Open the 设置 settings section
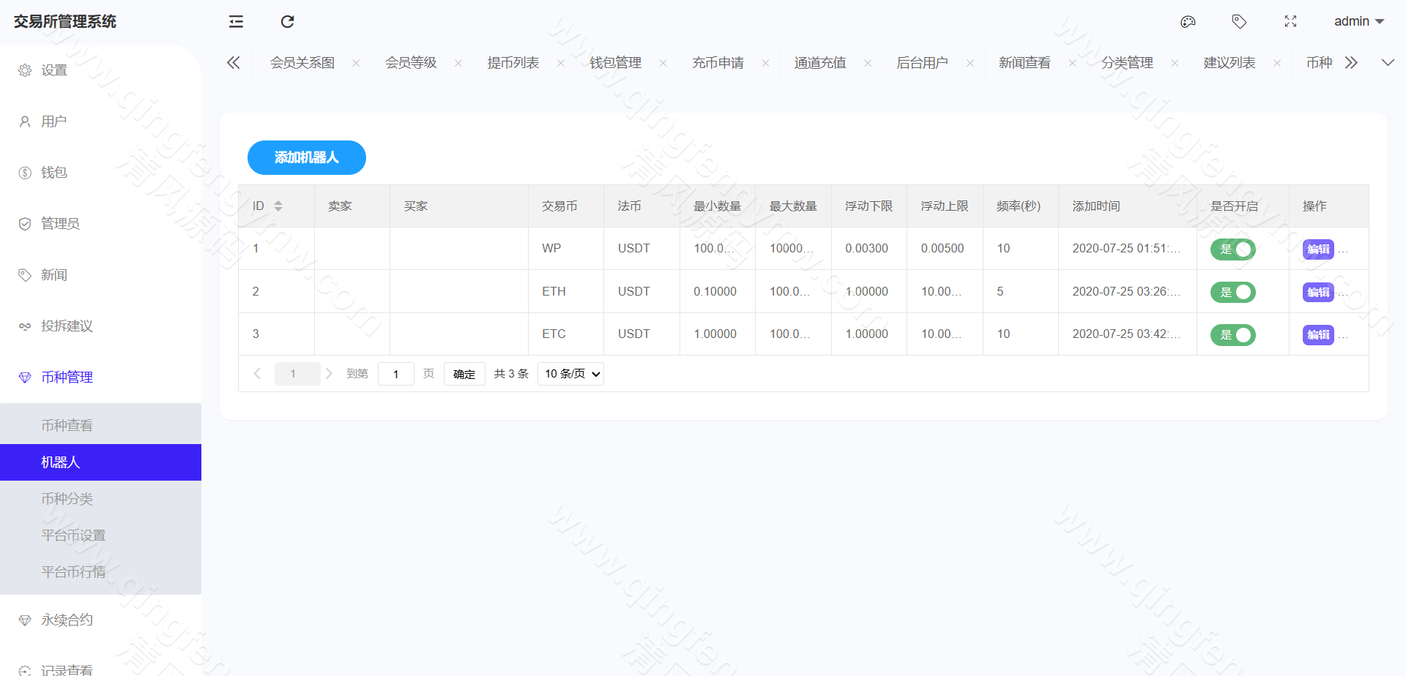Viewport: 1406px width, 676px height. [x=55, y=70]
